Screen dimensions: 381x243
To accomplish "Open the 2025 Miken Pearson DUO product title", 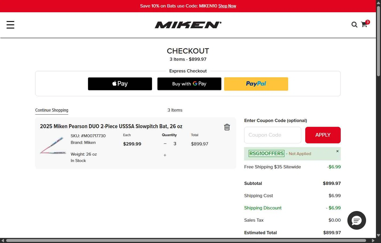I will pyautogui.click(x=111, y=126).
